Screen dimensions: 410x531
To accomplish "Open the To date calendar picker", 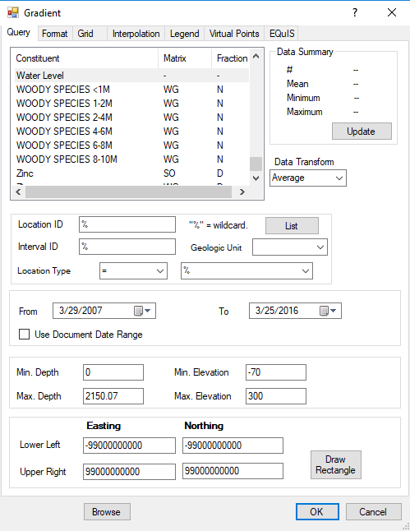I will click(328, 311).
